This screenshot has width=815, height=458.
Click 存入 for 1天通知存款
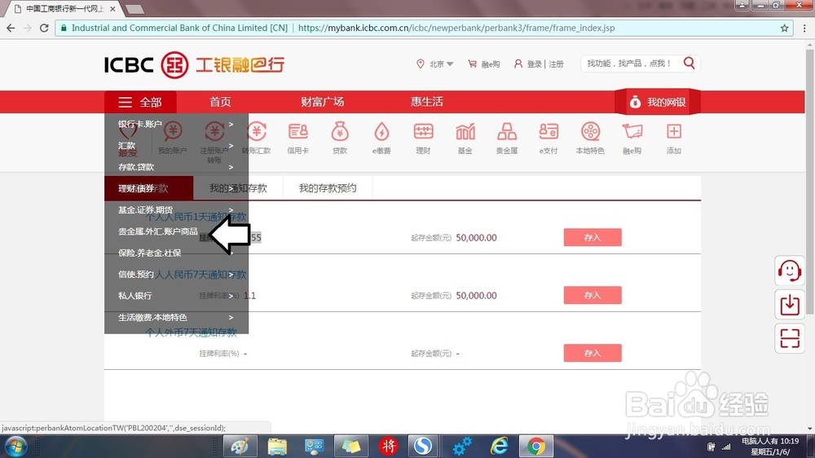click(593, 238)
